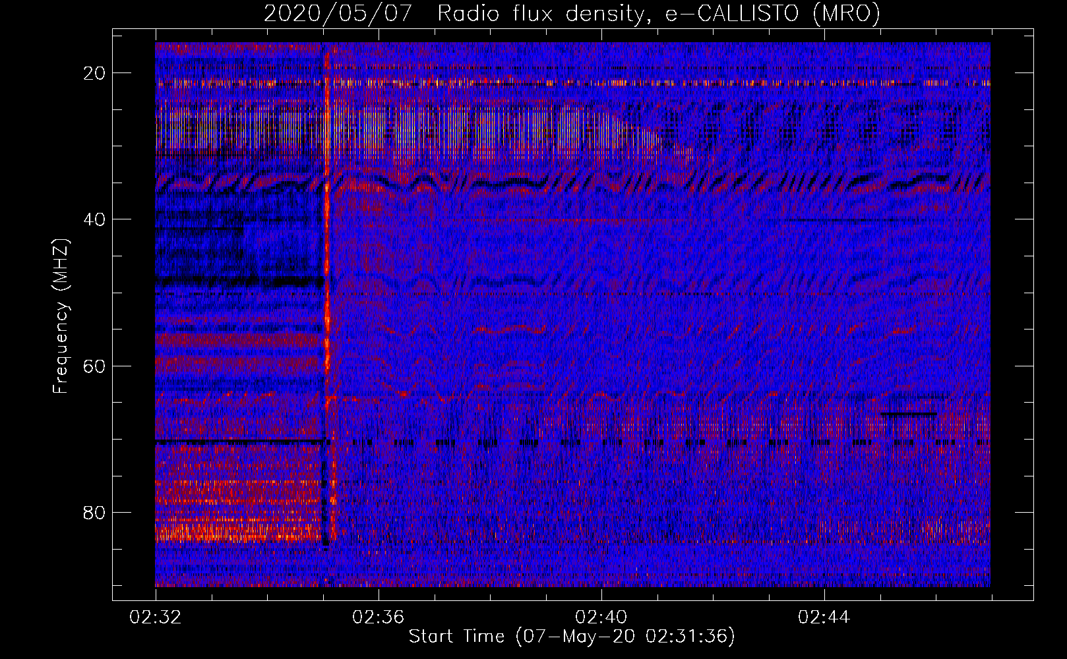The height and width of the screenshot is (659, 1067).
Task: Click the '02:44' time tick label
Action: pos(824,617)
